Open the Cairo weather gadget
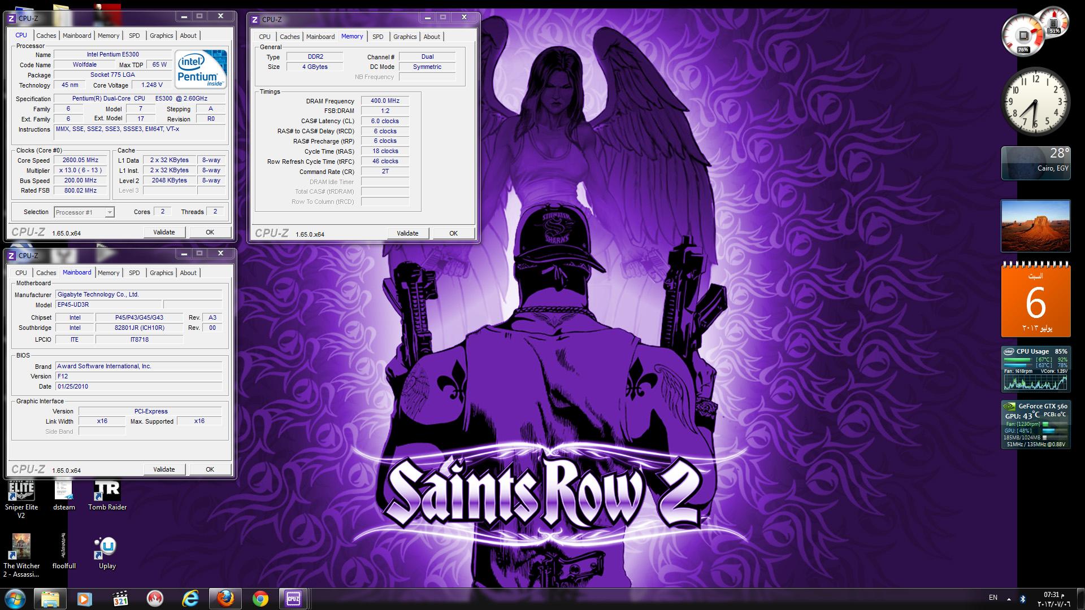The height and width of the screenshot is (610, 1085). (1035, 163)
